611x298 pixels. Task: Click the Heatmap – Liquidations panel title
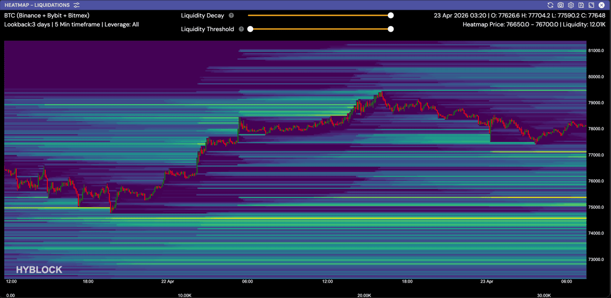tap(37, 5)
